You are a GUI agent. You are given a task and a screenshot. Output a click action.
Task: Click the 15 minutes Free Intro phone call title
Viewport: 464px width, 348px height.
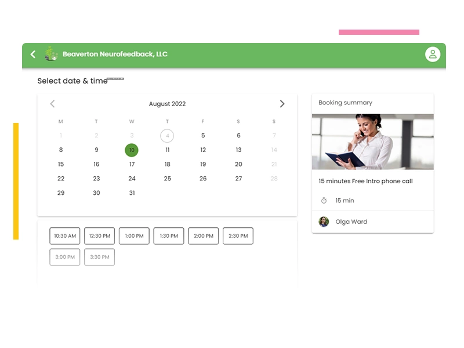coord(365,181)
